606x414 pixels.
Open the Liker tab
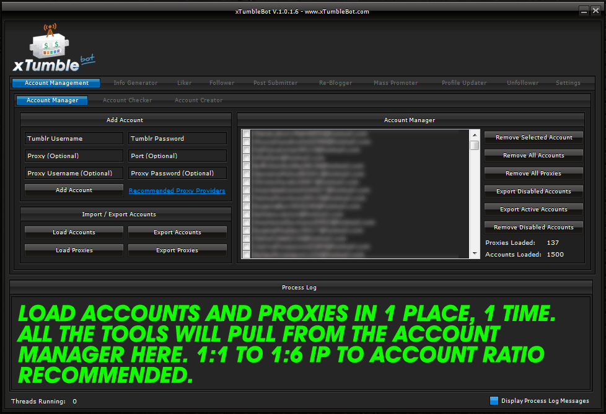(185, 82)
